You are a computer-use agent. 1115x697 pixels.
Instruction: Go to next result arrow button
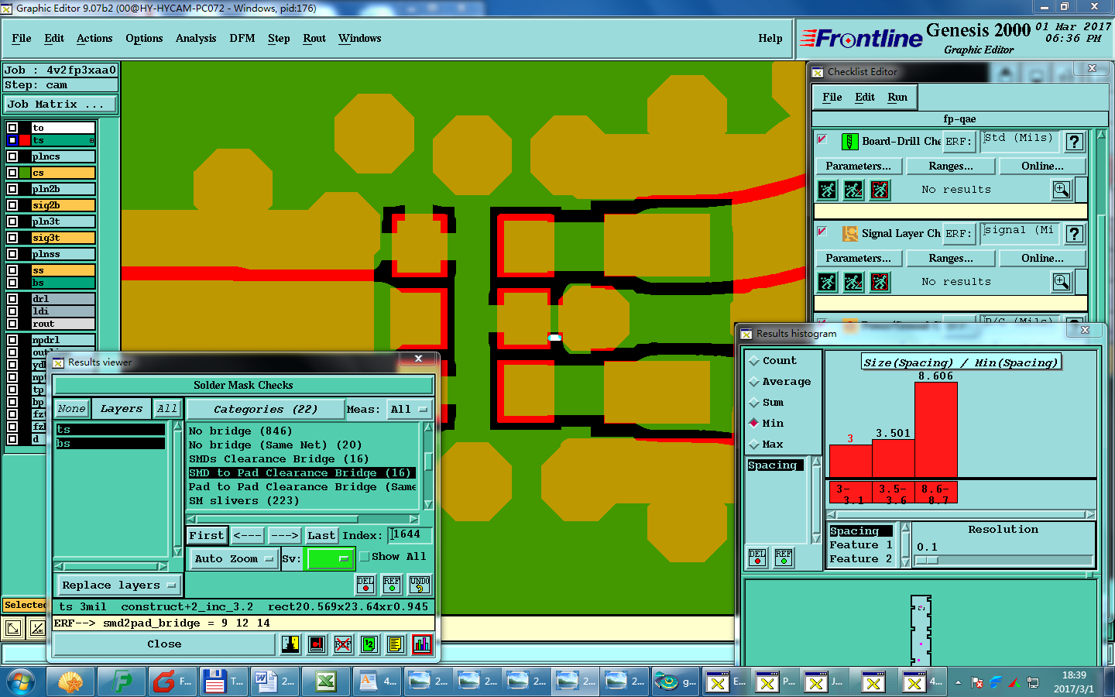(284, 535)
